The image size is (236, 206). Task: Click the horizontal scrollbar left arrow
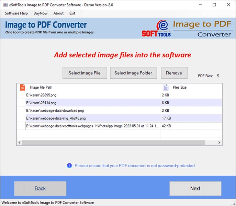[20, 142]
